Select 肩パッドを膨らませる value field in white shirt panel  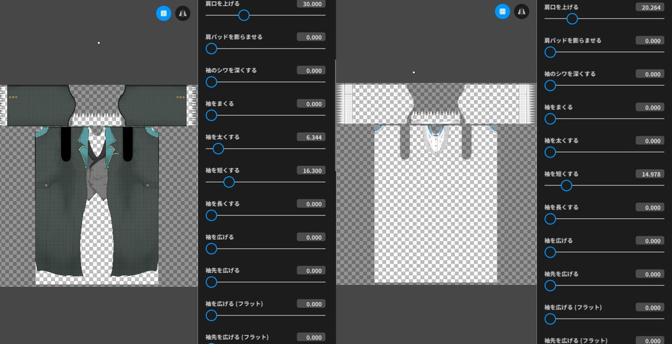point(650,40)
